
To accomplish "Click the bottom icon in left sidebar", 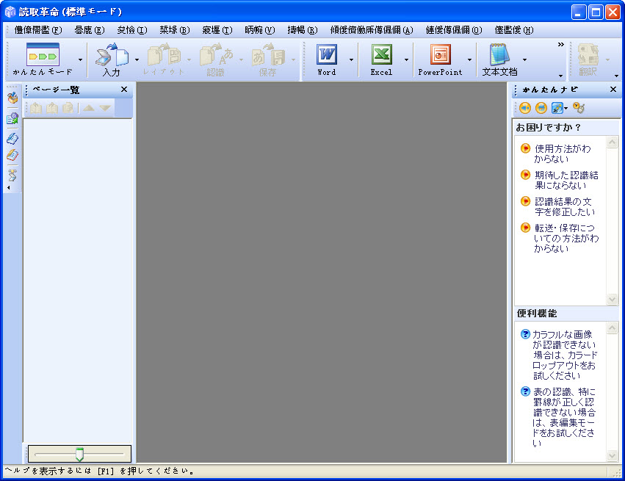I will (x=12, y=175).
